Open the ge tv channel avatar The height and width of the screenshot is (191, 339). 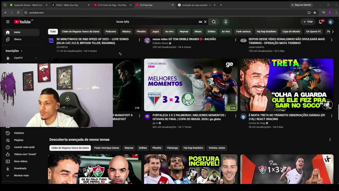tap(147, 116)
